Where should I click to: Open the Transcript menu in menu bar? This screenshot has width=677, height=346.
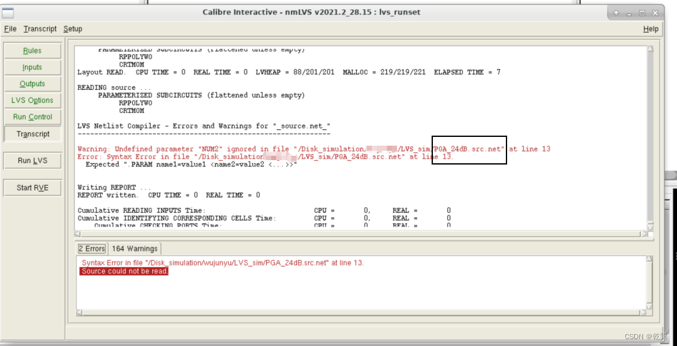coord(40,29)
